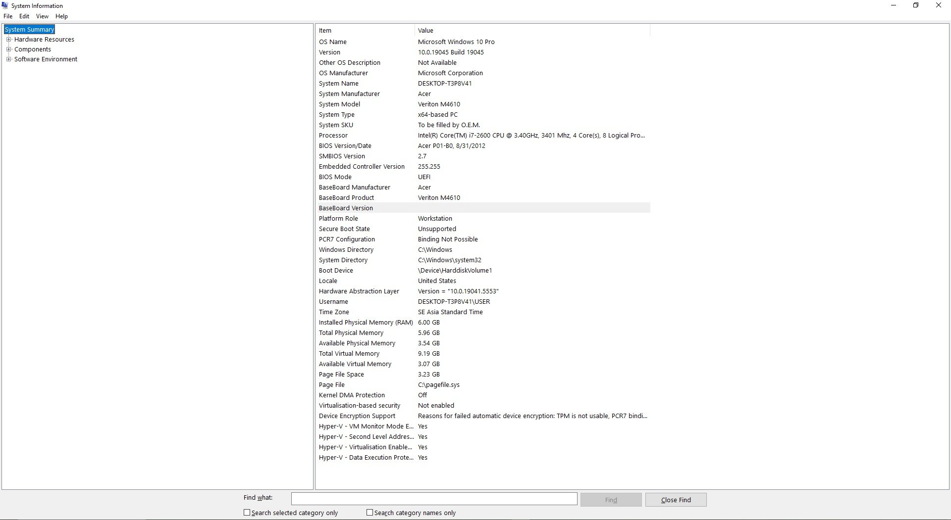
Task: Click the Find button
Action: pyautogui.click(x=611, y=500)
